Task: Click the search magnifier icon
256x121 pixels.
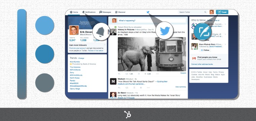Action: (205, 12)
